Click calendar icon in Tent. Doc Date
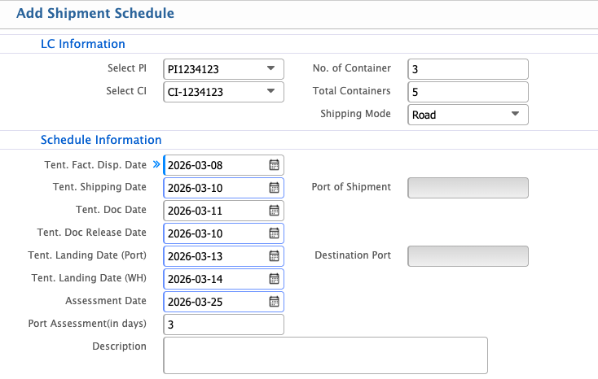The height and width of the screenshot is (379, 598). [x=274, y=211]
